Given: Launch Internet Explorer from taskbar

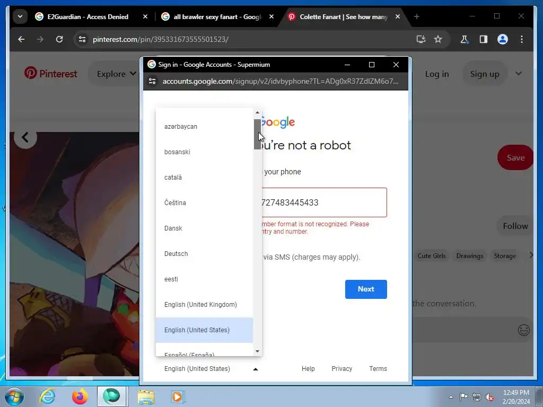Looking at the screenshot, I should 47,396.
